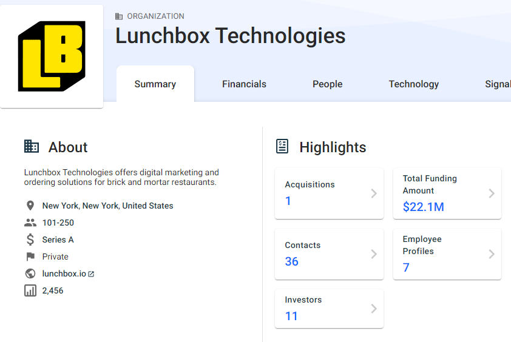Click the About section heading
The image size is (511, 342).
point(68,147)
